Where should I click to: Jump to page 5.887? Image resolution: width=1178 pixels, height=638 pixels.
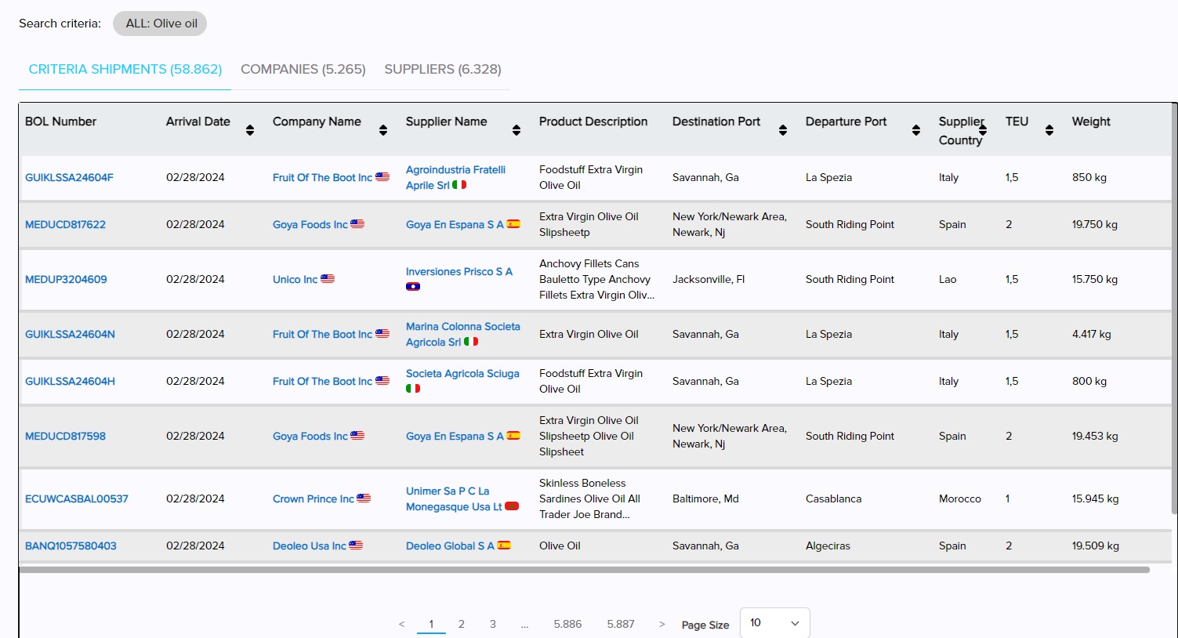point(620,624)
